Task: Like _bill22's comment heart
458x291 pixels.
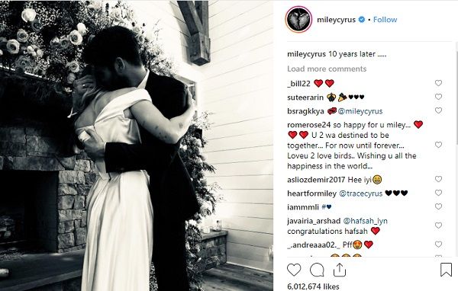Action: pyautogui.click(x=438, y=83)
